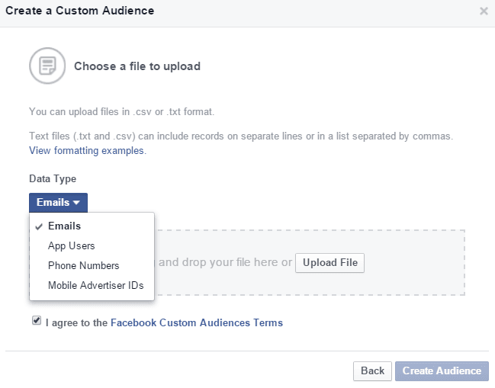Click the 'Choose a file to upload' heading

(x=137, y=66)
